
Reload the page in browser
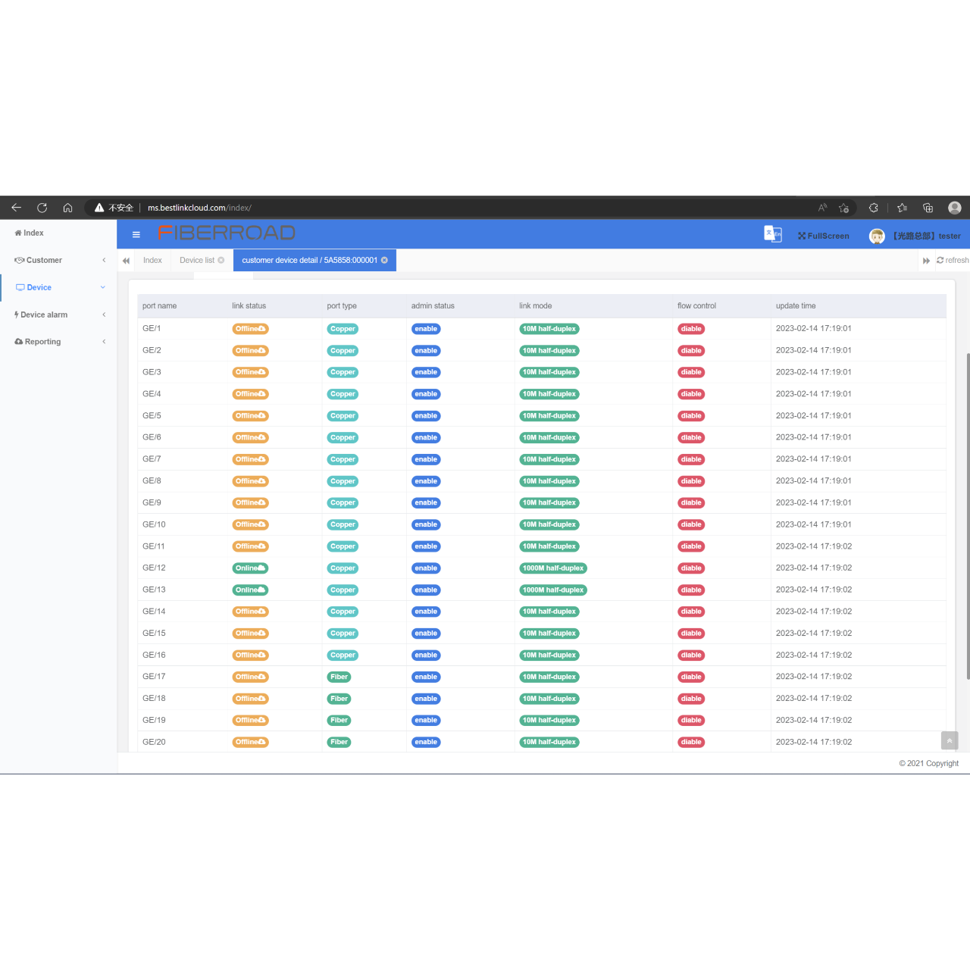coord(42,208)
